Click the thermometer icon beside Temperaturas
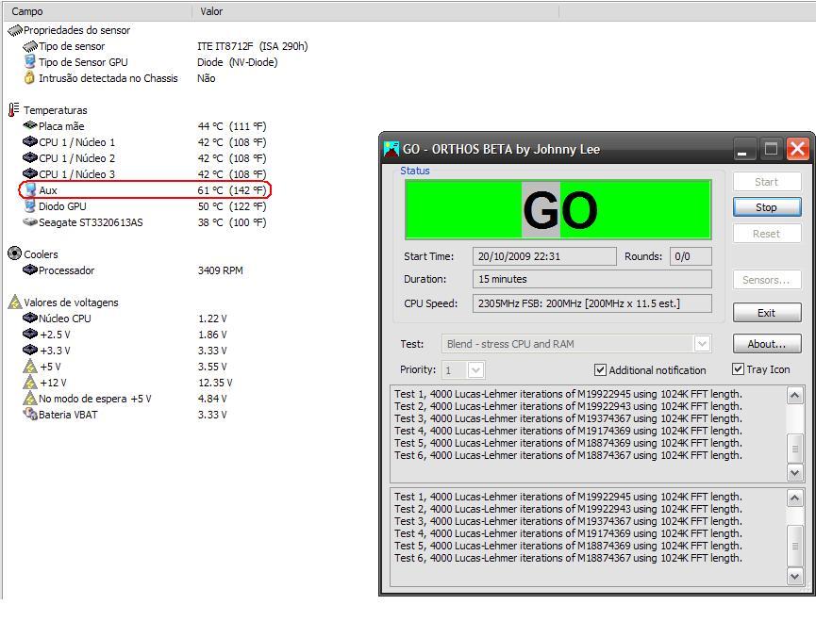The height and width of the screenshot is (621, 816). [14, 109]
